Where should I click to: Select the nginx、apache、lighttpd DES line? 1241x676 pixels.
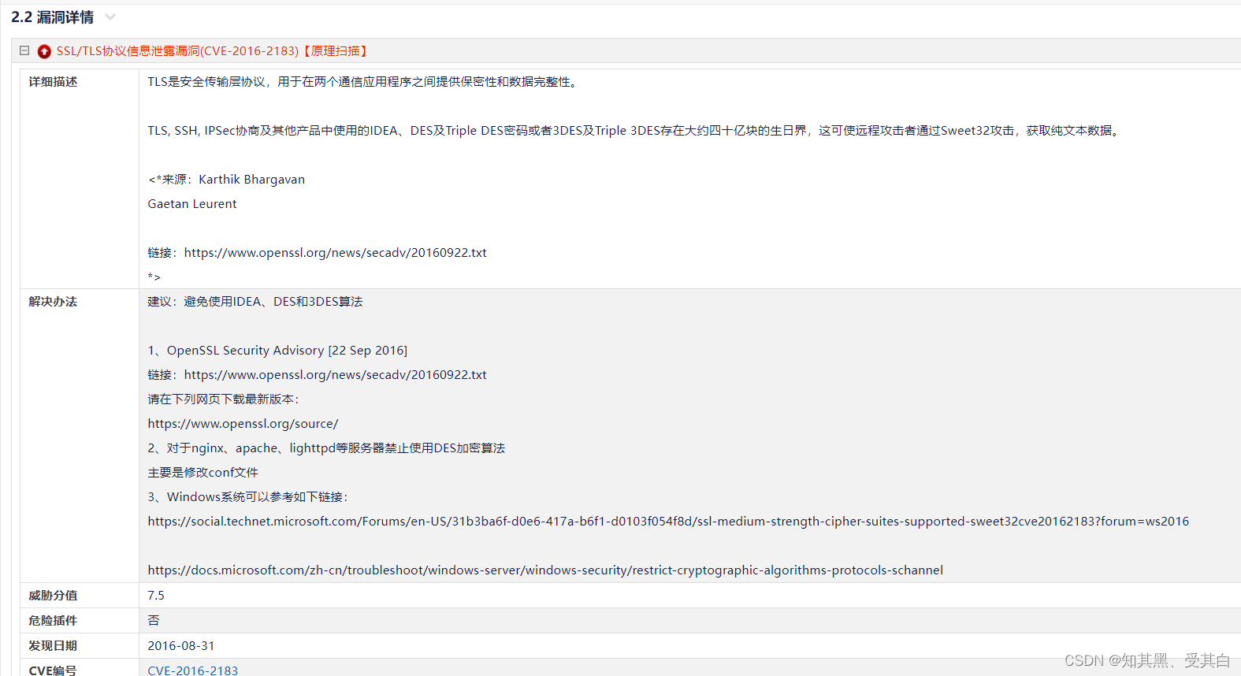point(326,448)
